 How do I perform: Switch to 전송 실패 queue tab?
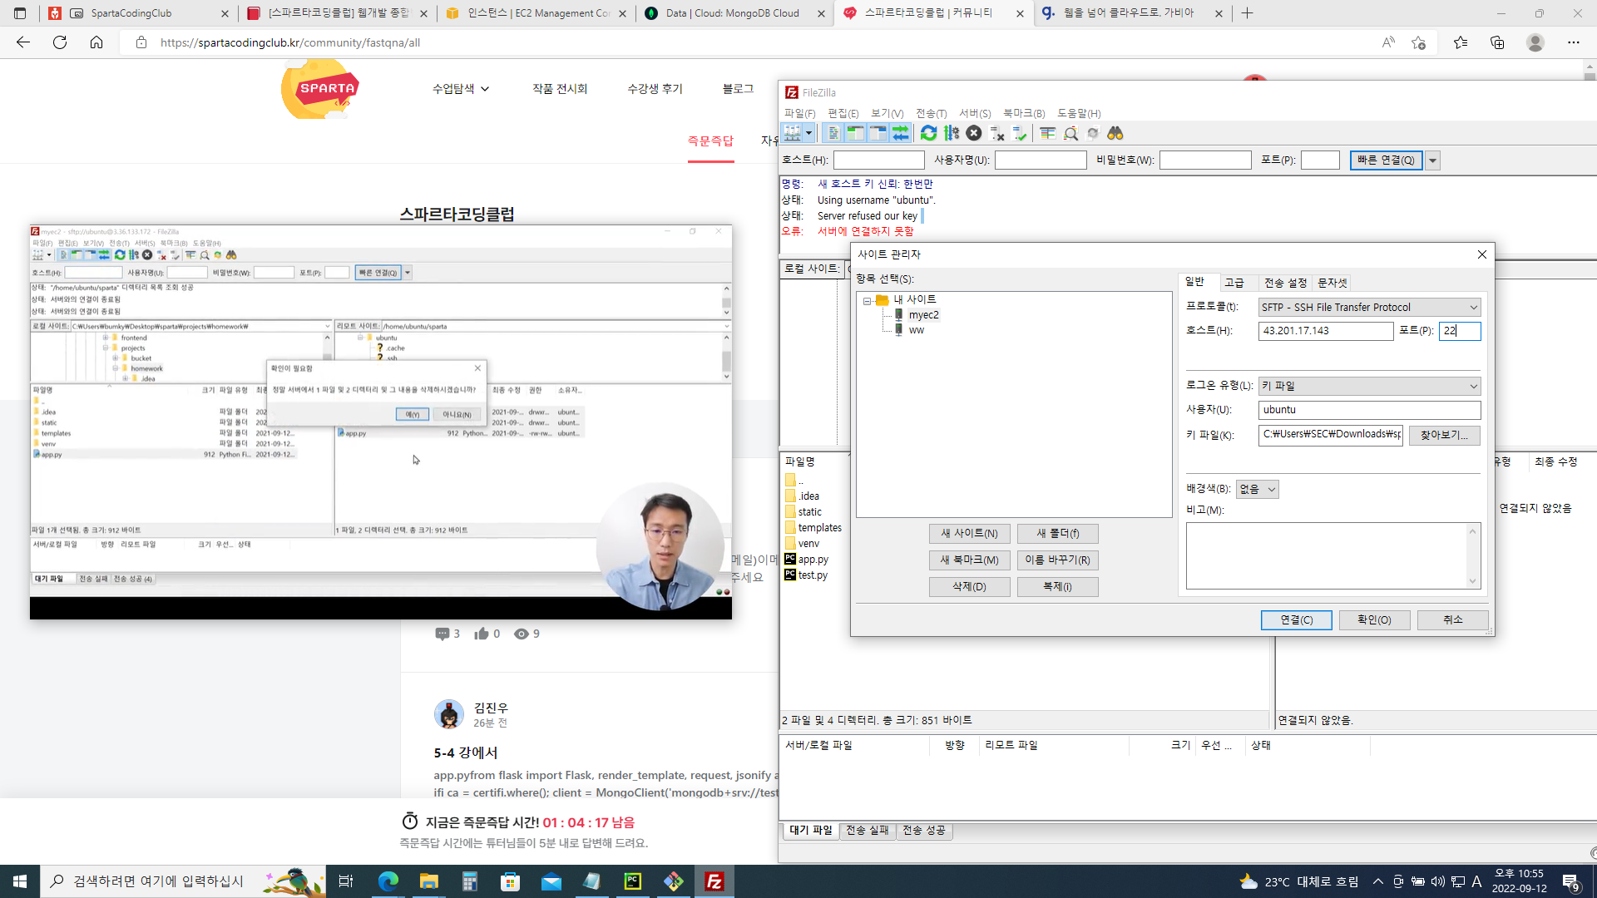[867, 831]
